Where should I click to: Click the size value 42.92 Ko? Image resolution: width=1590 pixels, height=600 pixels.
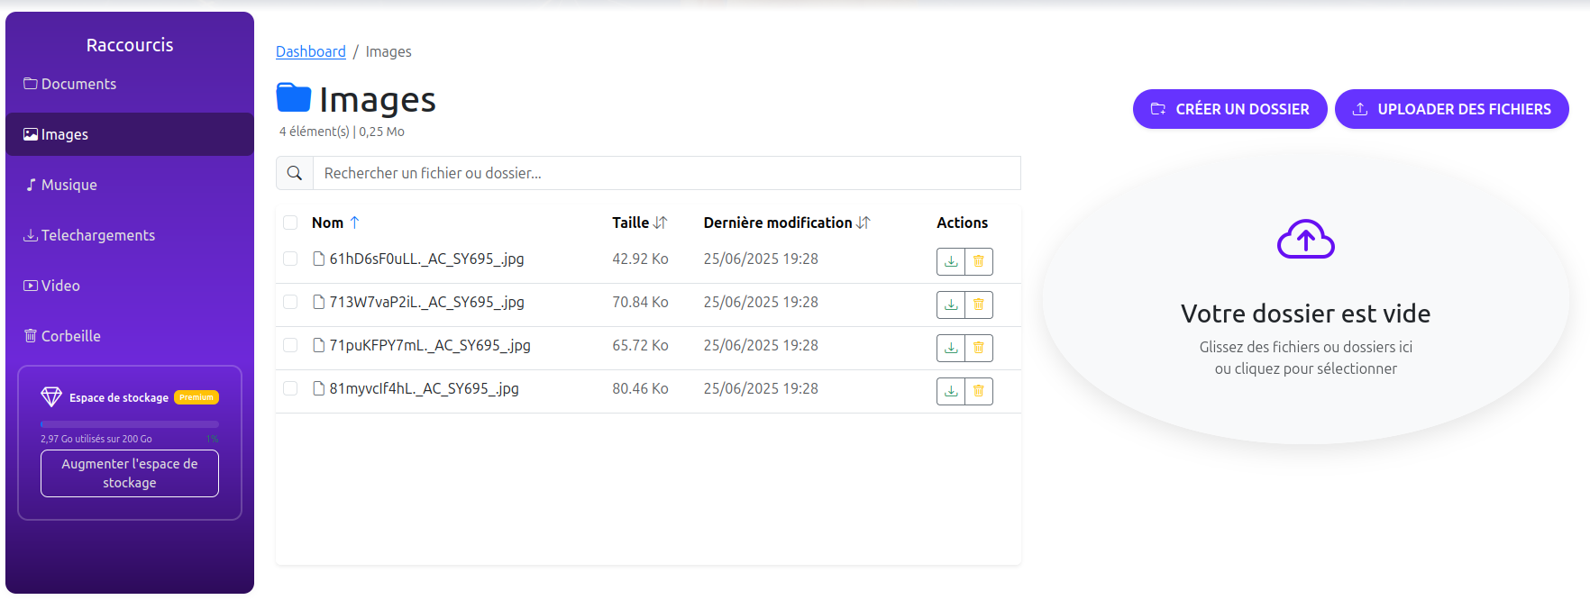pos(640,259)
